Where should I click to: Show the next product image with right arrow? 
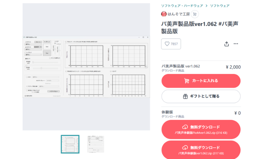pyautogui.click(x=146, y=67)
